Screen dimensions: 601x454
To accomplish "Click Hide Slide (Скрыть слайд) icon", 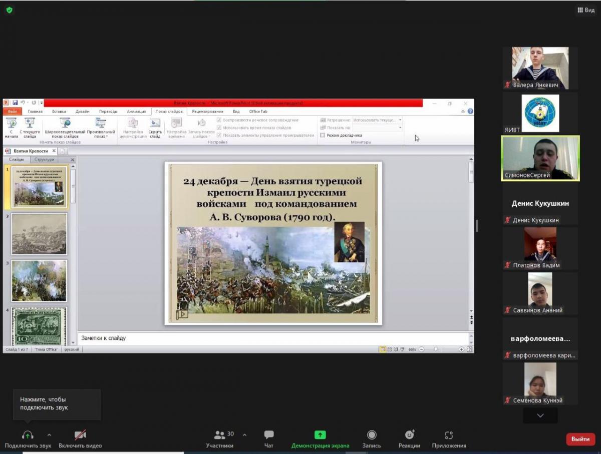I will pos(155,123).
